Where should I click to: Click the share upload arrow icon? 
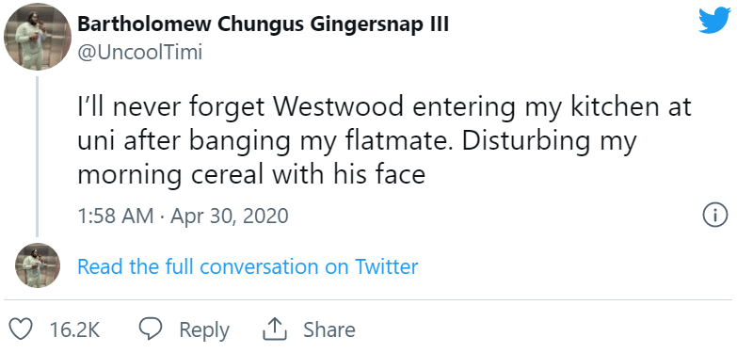(275, 329)
